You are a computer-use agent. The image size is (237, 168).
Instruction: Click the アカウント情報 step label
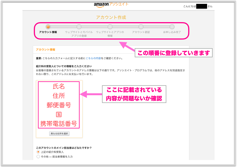pos(48,32)
